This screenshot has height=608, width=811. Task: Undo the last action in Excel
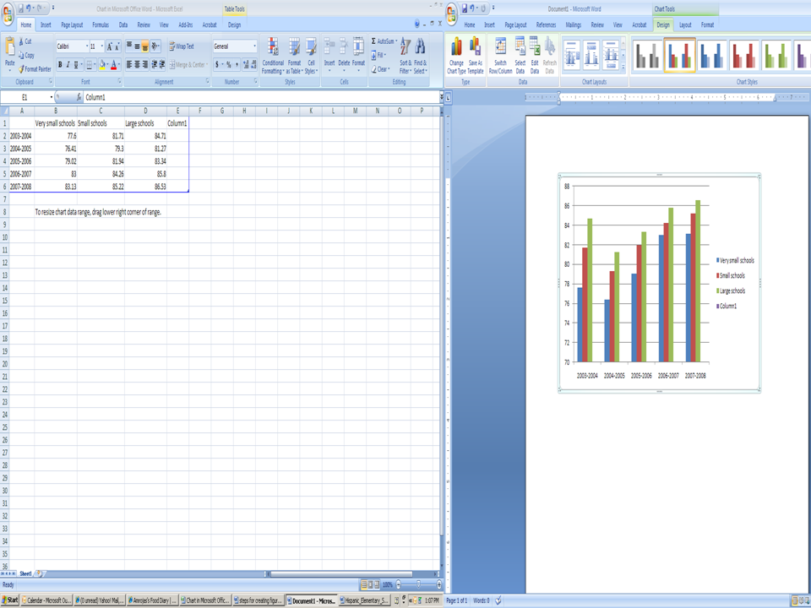coord(29,8)
